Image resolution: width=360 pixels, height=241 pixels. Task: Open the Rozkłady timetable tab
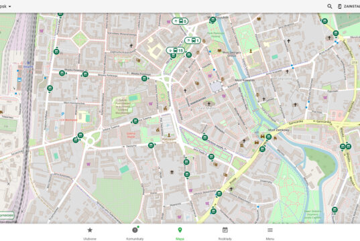tap(225, 233)
